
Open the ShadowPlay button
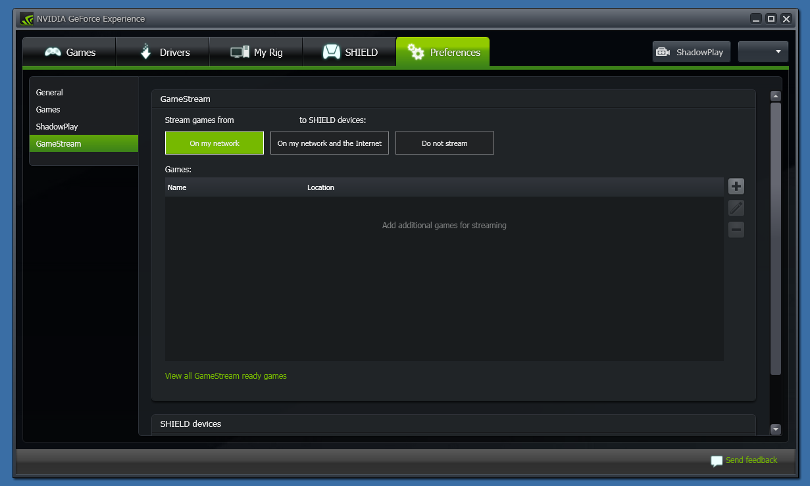(692, 52)
